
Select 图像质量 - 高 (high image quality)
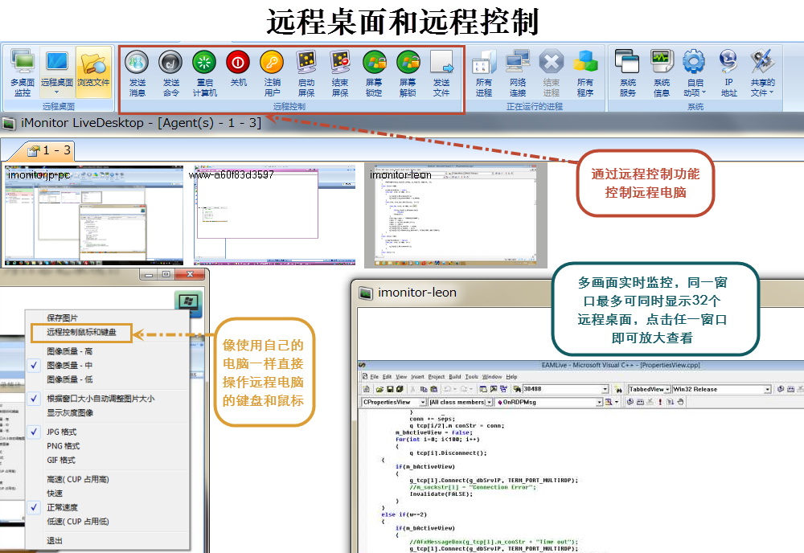pyautogui.click(x=69, y=351)
